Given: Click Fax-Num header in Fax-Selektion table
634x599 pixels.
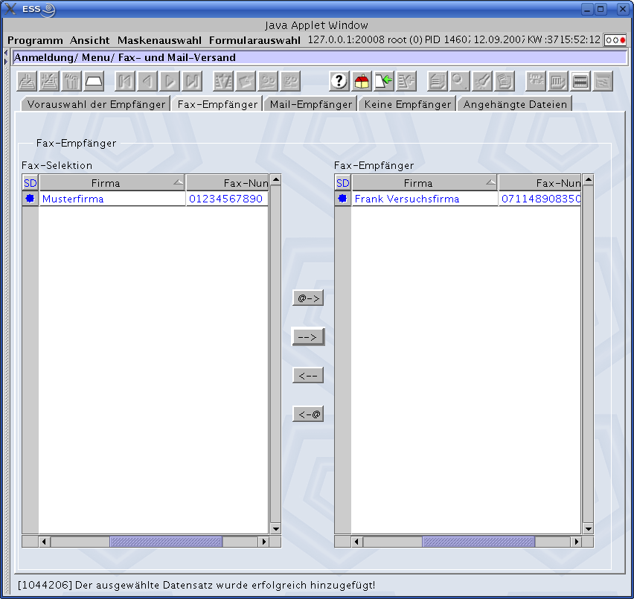Looking at the screenshot, I should 227,183.
